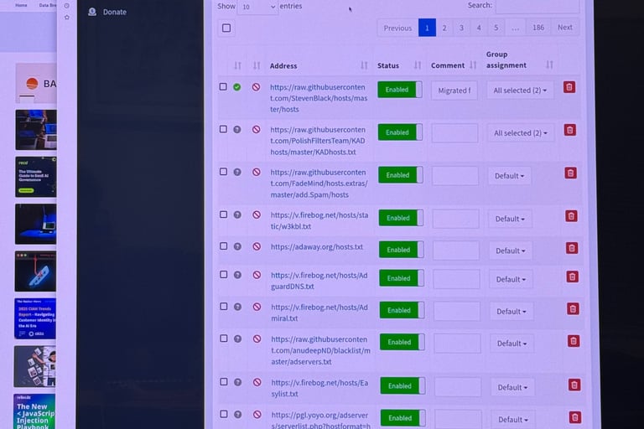The height and width of the screenshot is (429, 644).
Task: Go to page 5 of the list
Action: [x=496, y=28]
